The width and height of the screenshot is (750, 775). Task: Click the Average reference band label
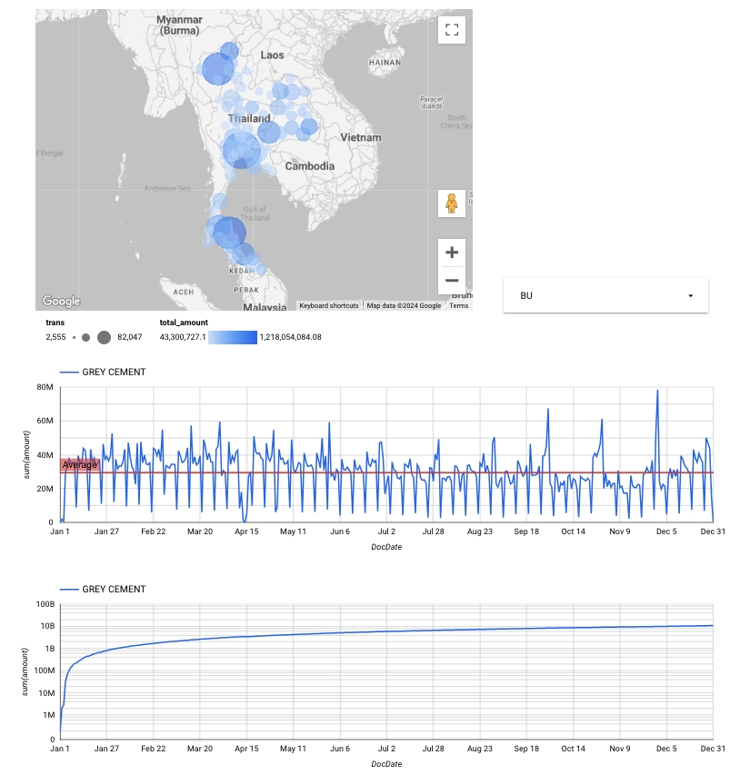point(78,464)
